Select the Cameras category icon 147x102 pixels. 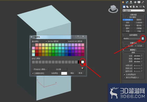pyautogui.click(x=134, y=7)
